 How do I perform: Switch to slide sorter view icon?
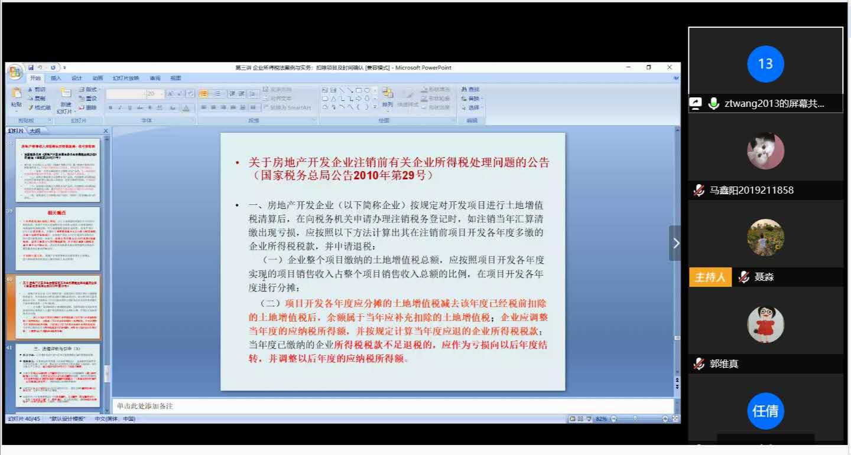[580, 419]
